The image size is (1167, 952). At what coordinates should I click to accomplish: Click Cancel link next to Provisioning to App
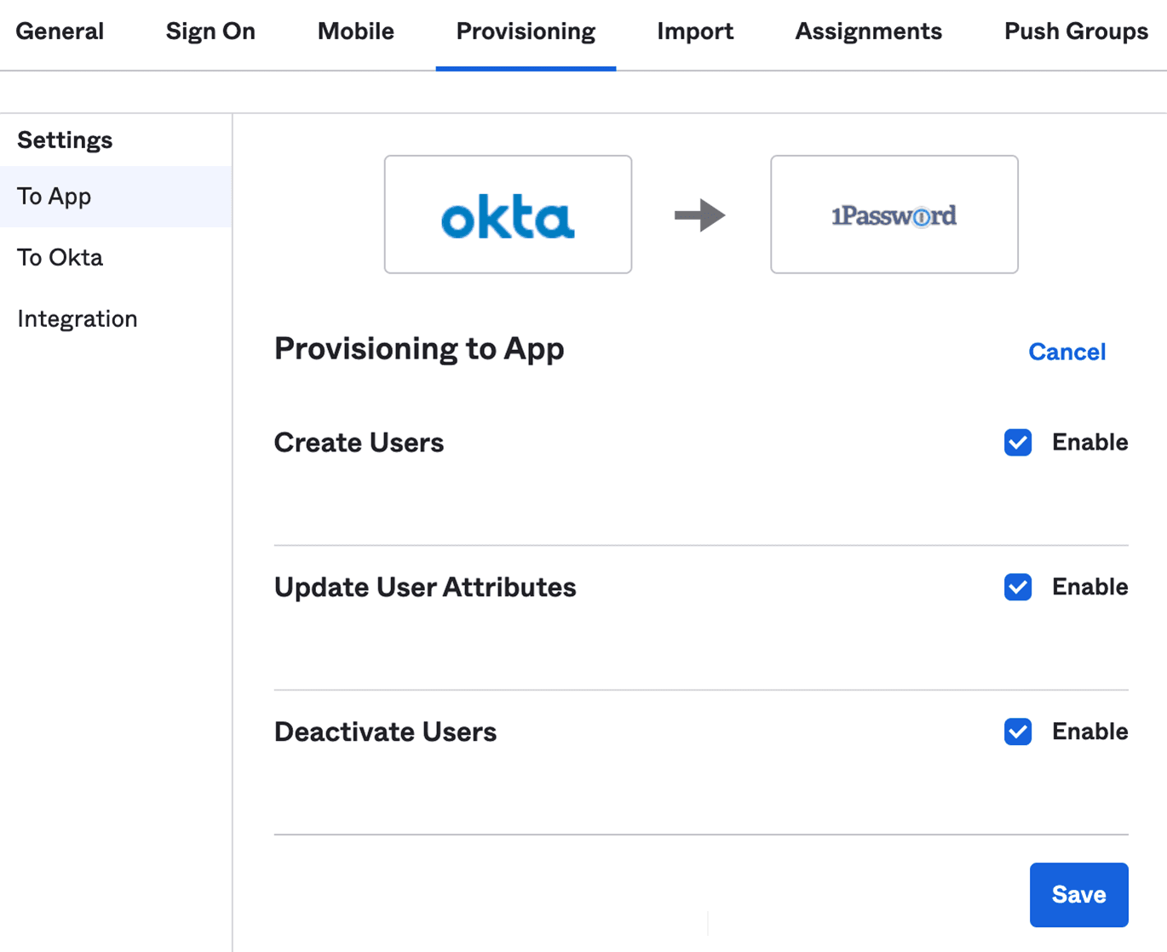click(1066, 352)
